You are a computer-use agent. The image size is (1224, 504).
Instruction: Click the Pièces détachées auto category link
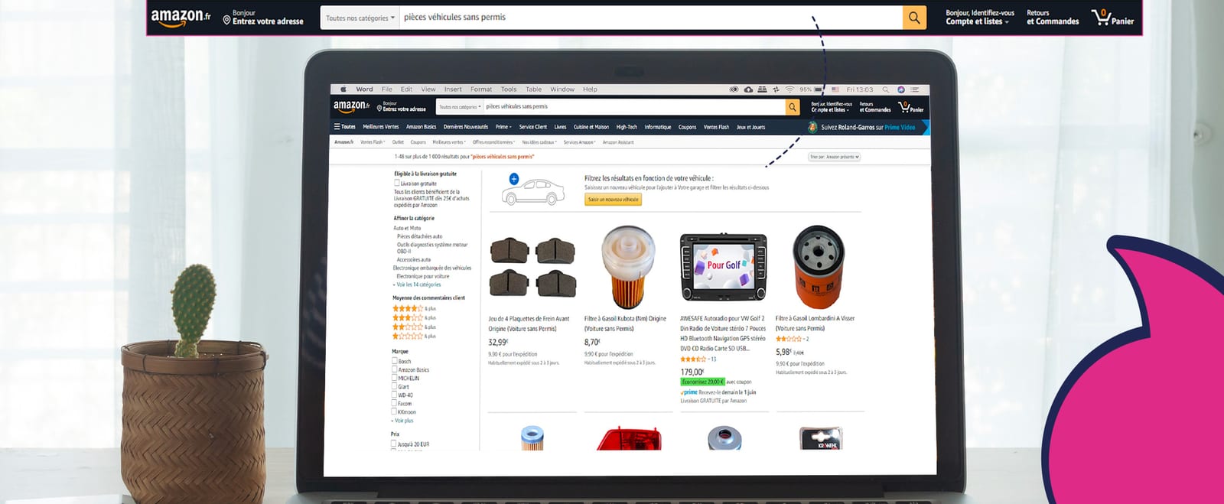[x=419, y=236]
